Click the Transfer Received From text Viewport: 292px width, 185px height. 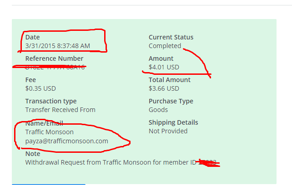pyautogui.click(x=60, y=110)
